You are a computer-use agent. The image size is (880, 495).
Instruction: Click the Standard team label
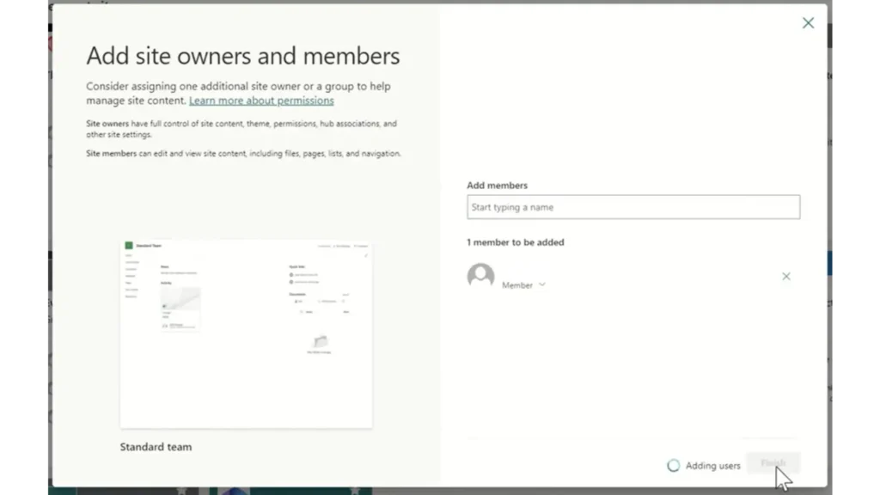(x=156, y=446)
